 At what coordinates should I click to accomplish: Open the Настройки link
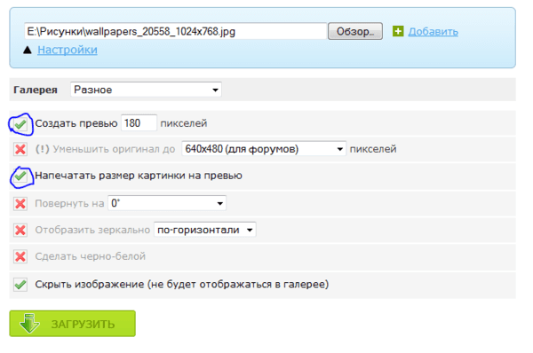pos(68,50)
